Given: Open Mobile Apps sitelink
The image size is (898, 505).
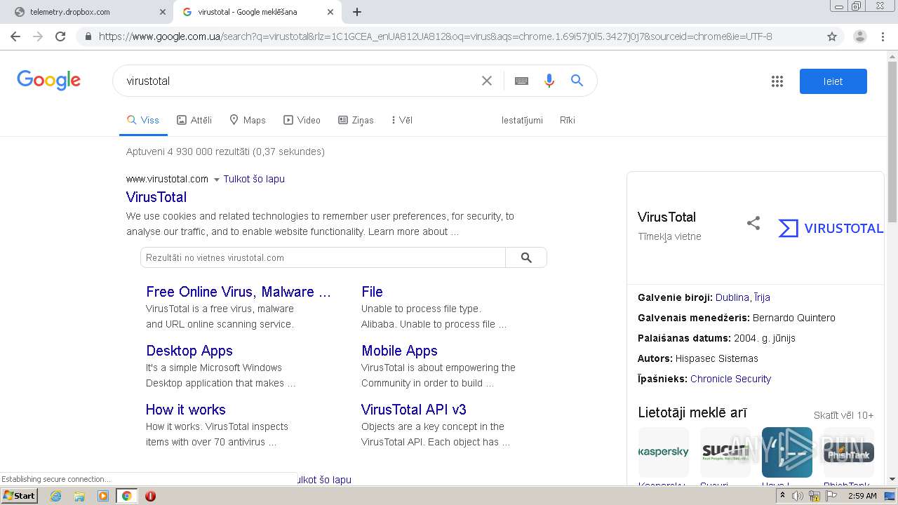Looking at the screenshot, I should [x=399, y=351].
